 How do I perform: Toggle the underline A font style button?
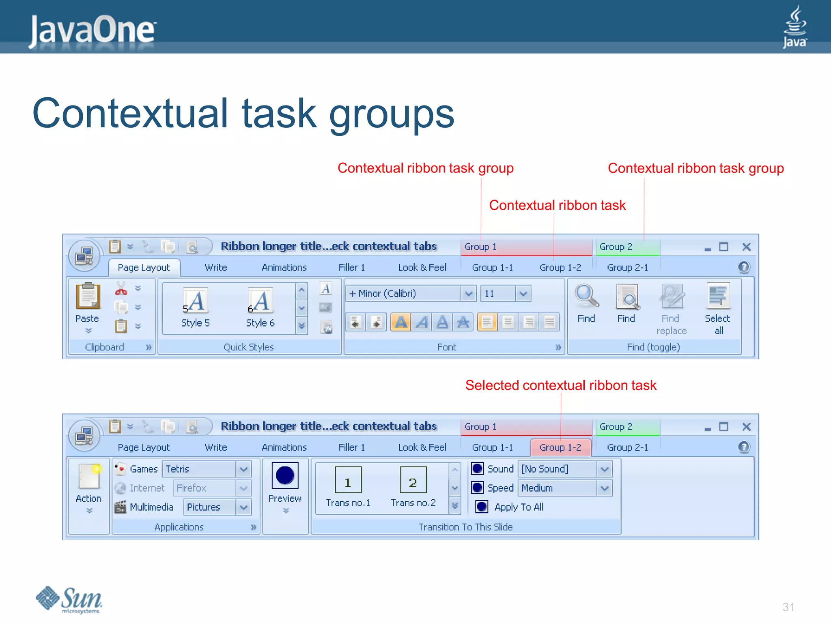[442, 322]
